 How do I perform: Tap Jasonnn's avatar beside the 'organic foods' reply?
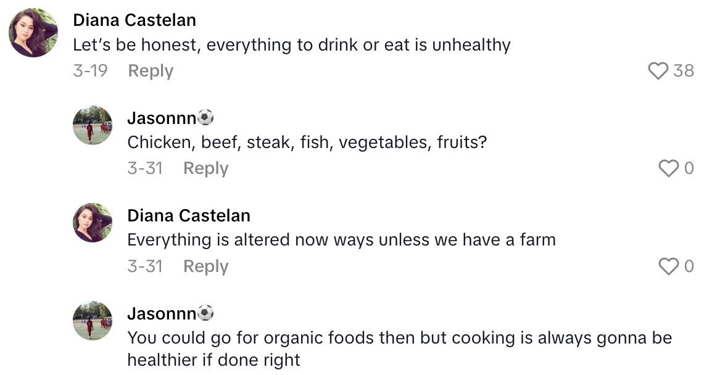click(93, 321)
